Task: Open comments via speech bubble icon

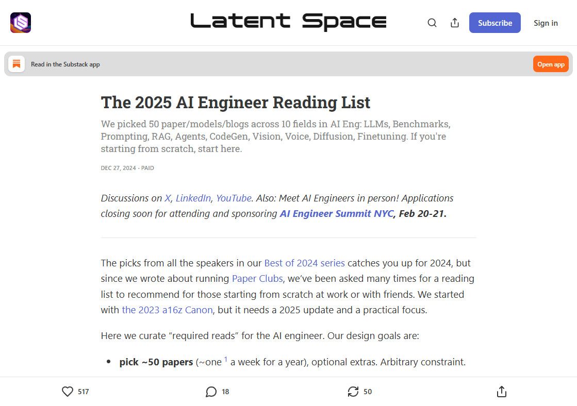Action: click(211, 392)
